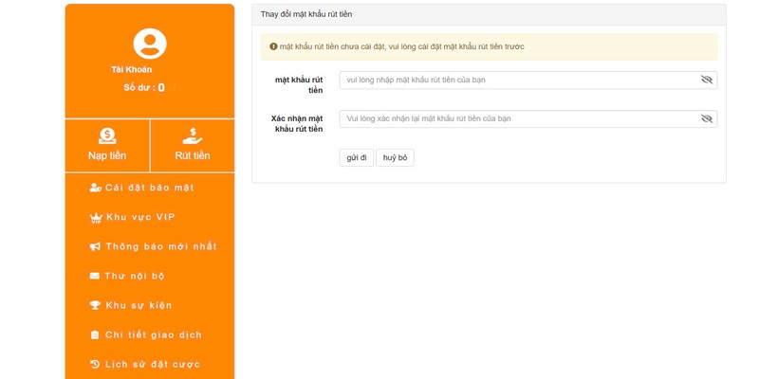The width and height of the screenshot is (759, 379).
Task: Focus the Xác nhận mật khẩu rút tiền input
Action: 517,118
